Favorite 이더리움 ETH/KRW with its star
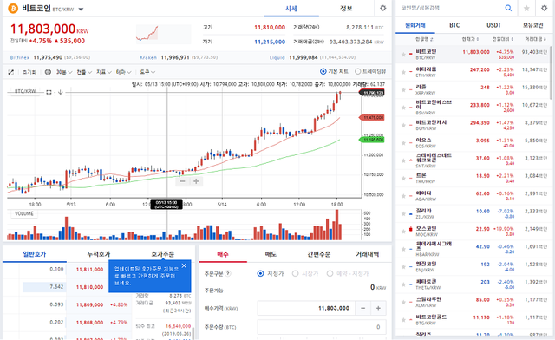Image resolution: width=555 pixels, height=340 pixels. [x=403, y=72]
